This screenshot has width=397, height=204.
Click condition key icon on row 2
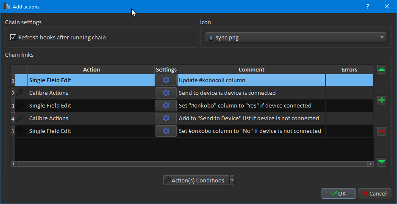coord(20,93)
